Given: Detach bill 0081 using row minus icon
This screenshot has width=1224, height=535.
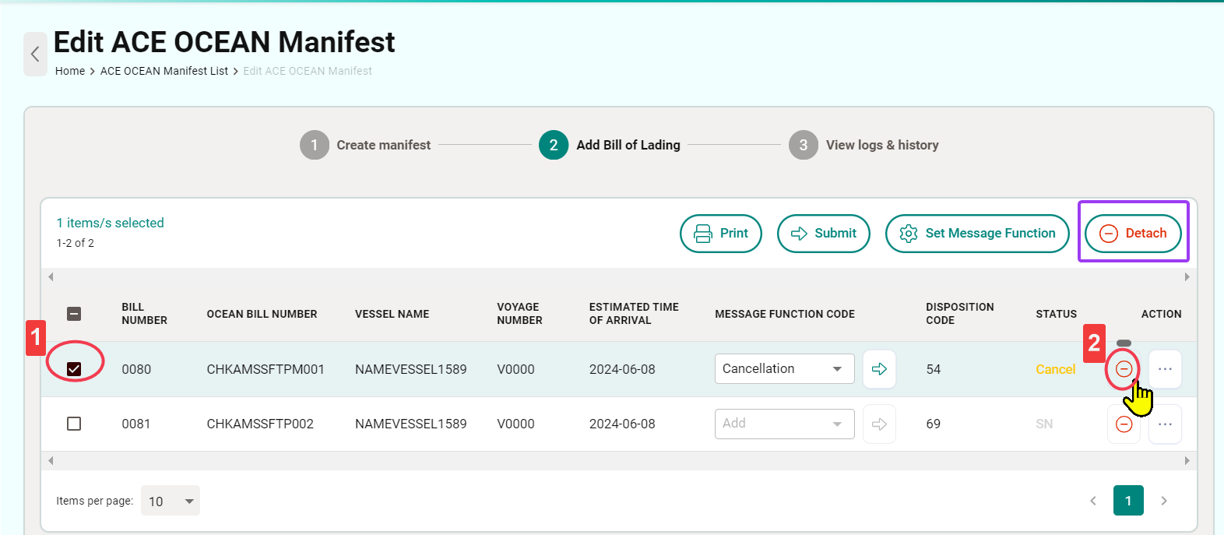Looking at the screenshot, I should click(1123, 424).
